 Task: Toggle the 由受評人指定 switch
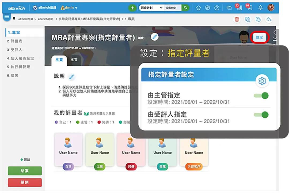pyautogui.click(x=261, y=115)
